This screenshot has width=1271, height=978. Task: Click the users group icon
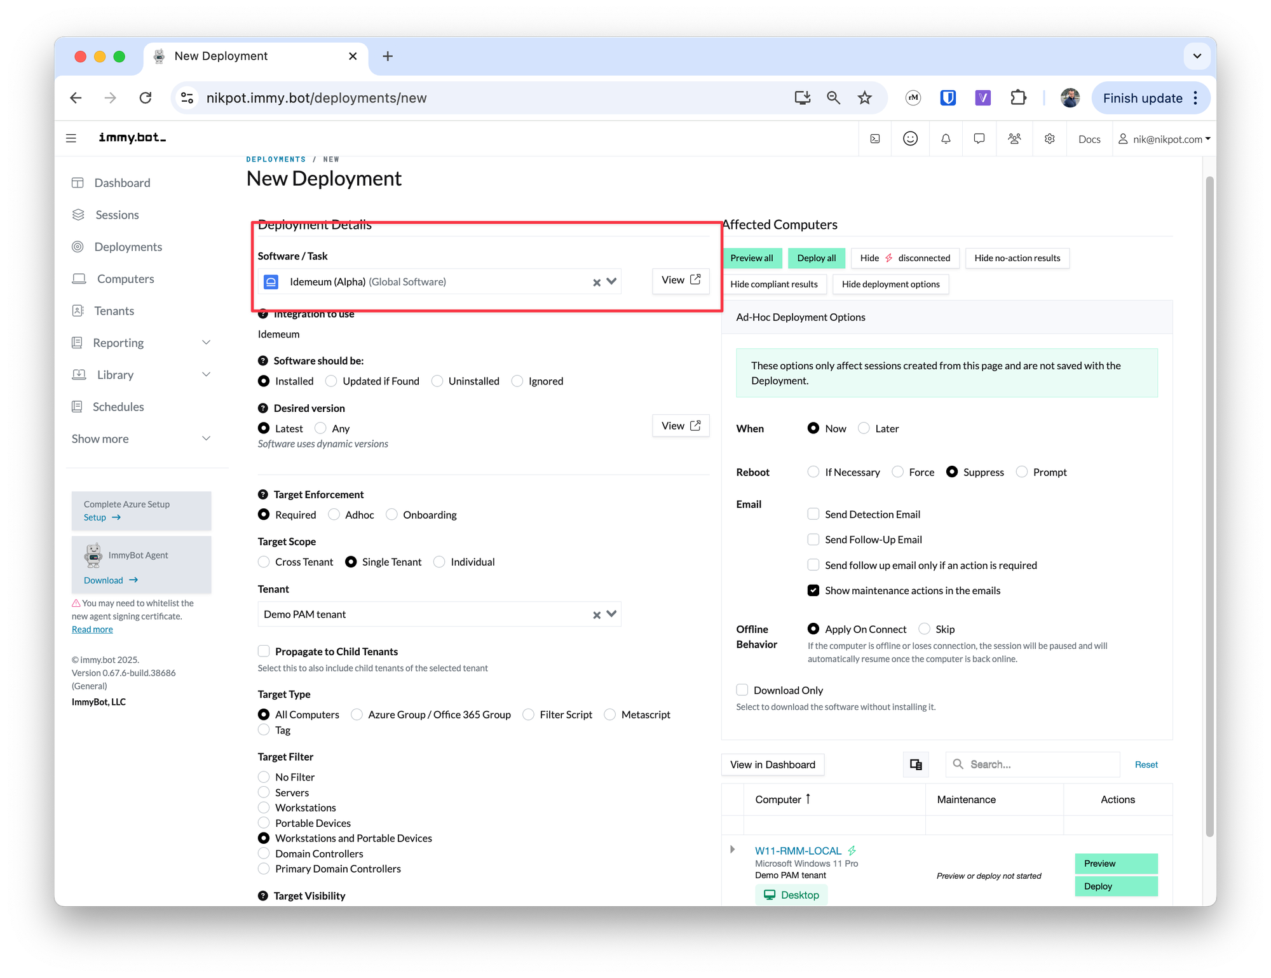tap(1014, 139)
